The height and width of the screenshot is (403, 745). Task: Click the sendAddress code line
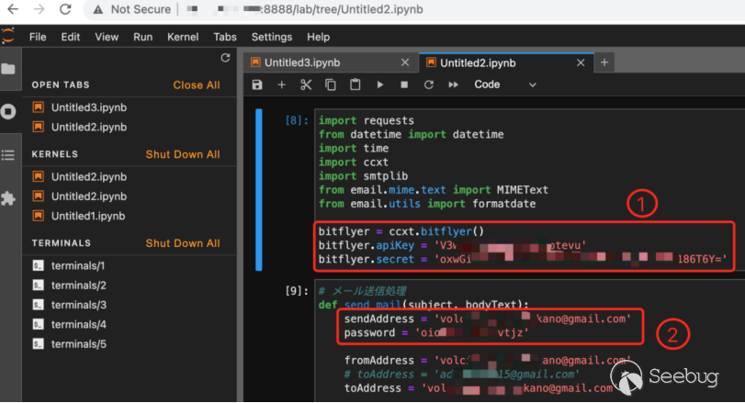pos(488,319)
